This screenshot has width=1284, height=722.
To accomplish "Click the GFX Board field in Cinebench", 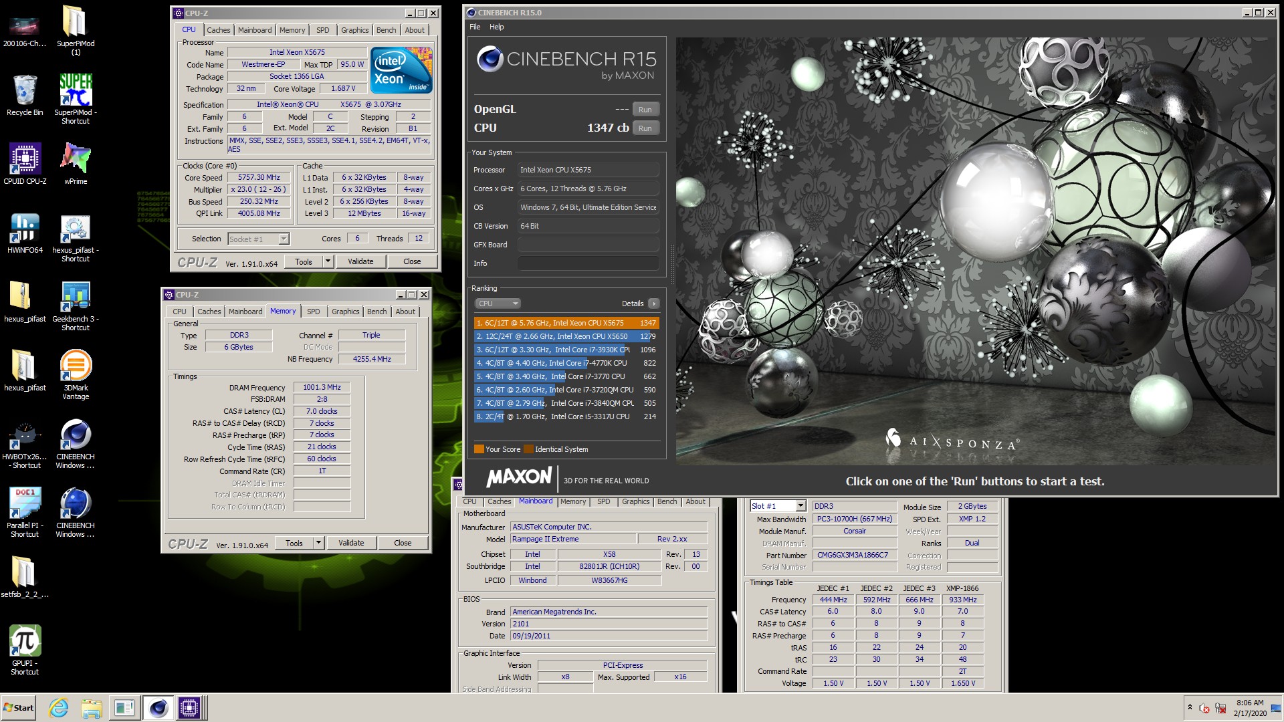I will coord(588,245).
